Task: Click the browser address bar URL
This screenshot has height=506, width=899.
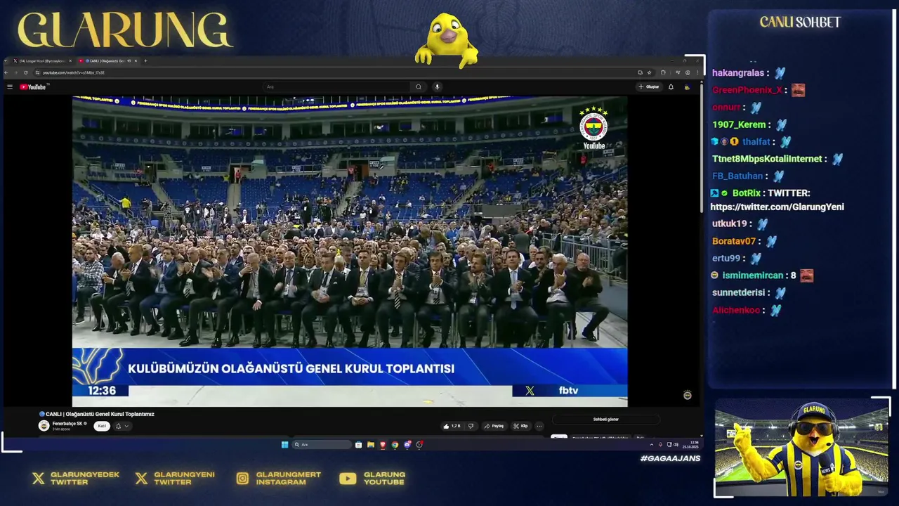Action: 74,72
